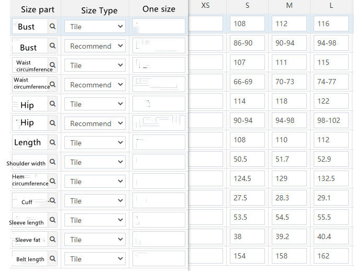
Task: Click S size Shoulder width field 50.5
Action: (x=247, y=159)
